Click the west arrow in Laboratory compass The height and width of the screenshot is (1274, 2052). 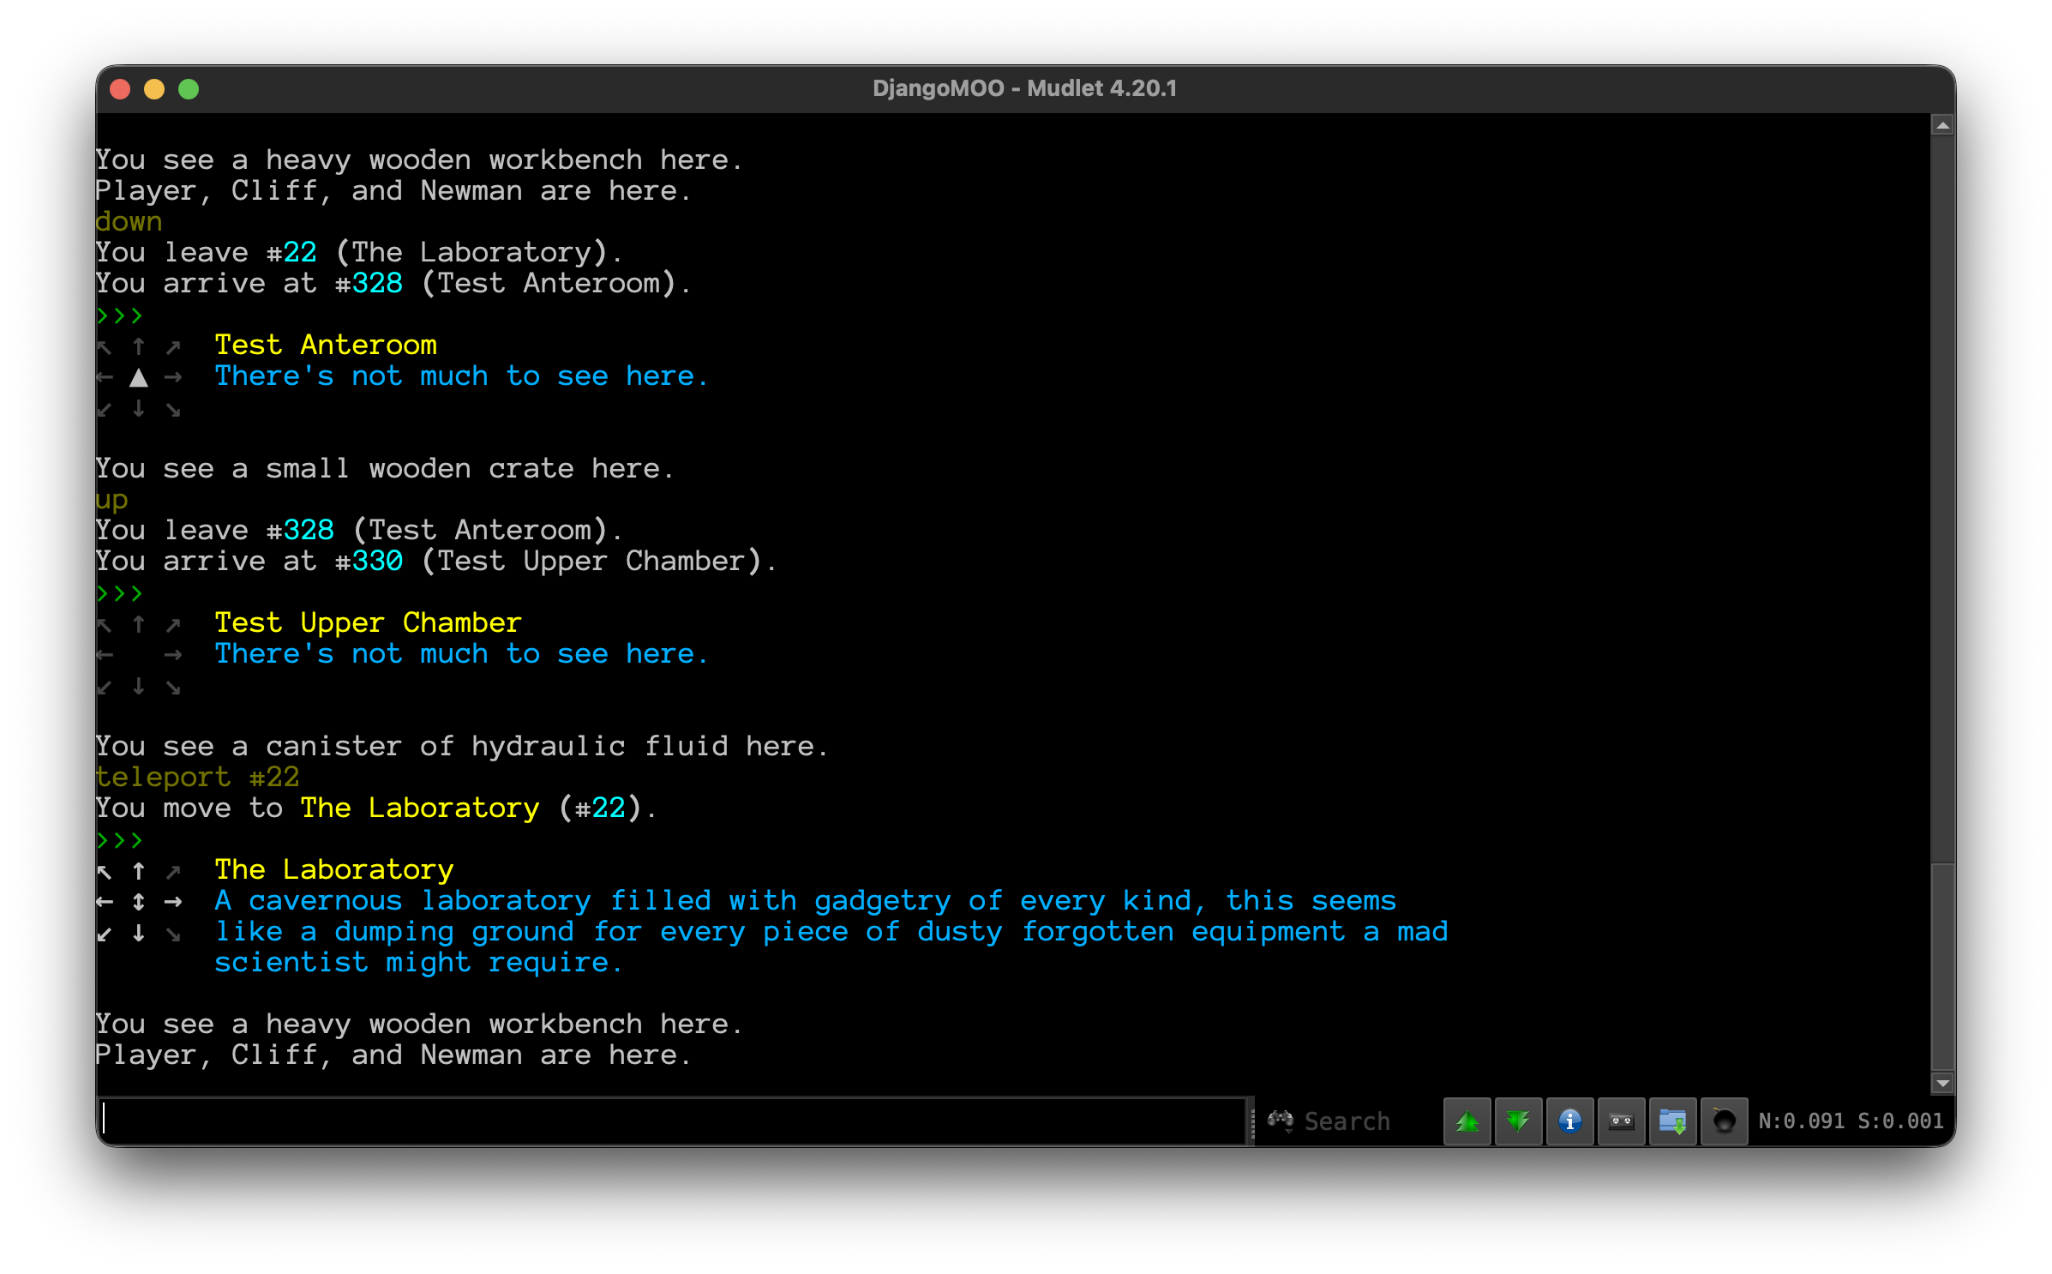pyautogui.click(x=105, y=902)
